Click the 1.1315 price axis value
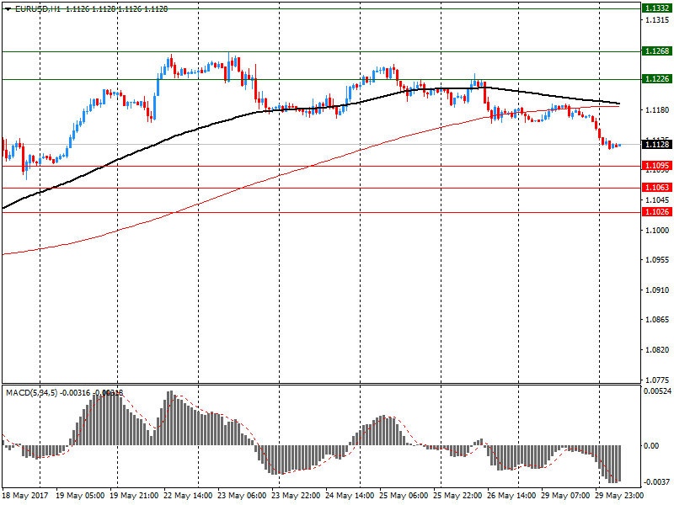This screenshot has height=505, width=674. coord(657,19)
